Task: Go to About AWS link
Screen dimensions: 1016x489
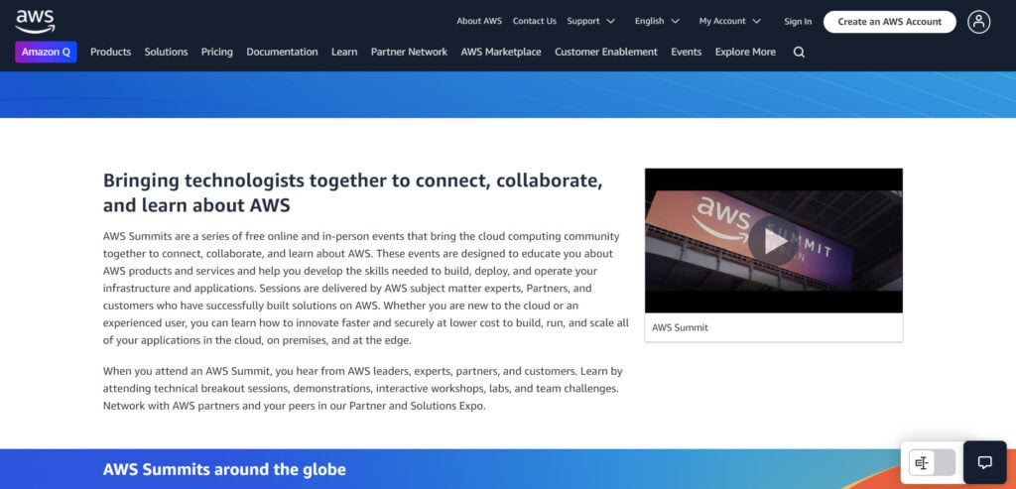Action: 479,22
